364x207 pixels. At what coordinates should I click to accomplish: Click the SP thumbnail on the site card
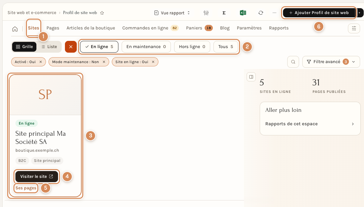tap(45, 95)
